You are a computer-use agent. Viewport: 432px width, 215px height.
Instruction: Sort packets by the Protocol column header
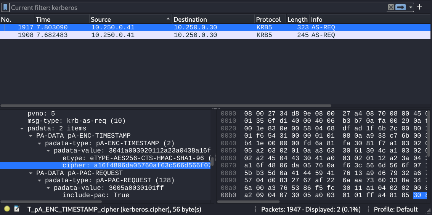(x=268, y=19)
